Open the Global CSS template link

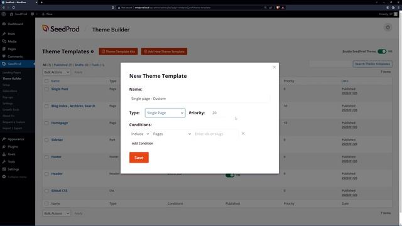pos(59,191)
